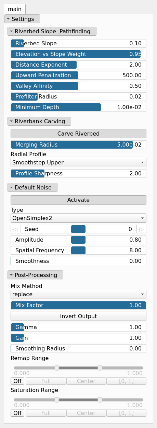Click Saturation Range lower handle

tap(57, 400)
